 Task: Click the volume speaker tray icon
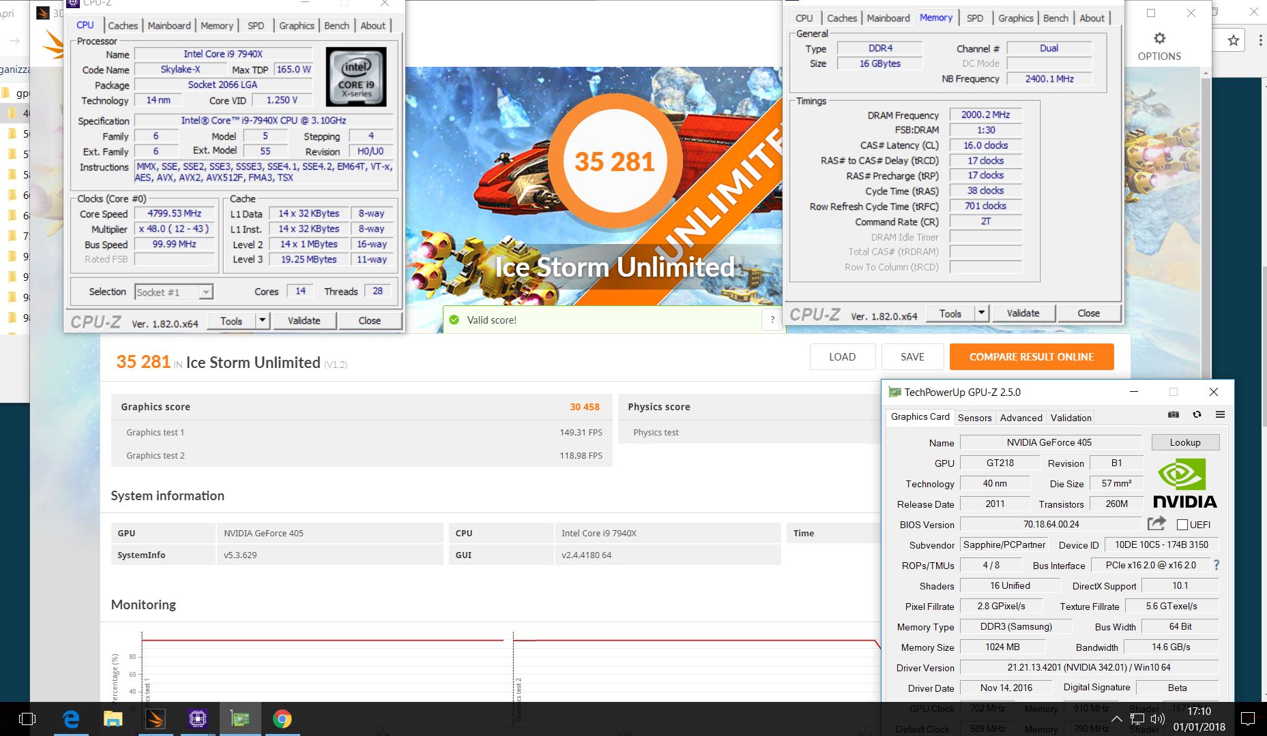click(1157, 719)
